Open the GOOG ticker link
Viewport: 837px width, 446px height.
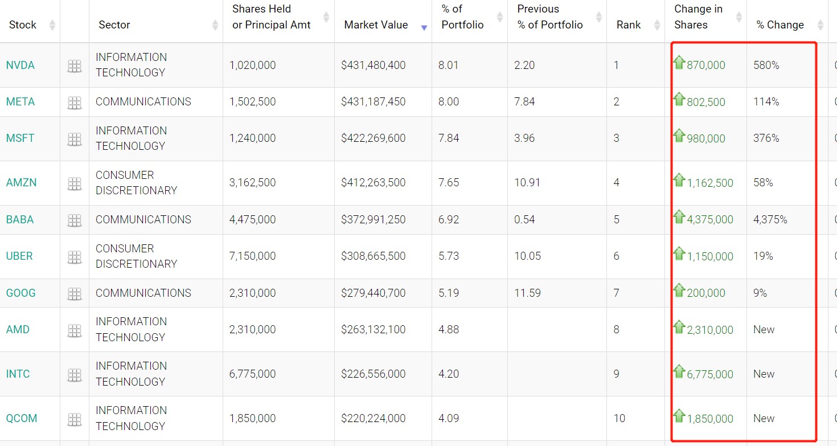[x=21, y=293]
